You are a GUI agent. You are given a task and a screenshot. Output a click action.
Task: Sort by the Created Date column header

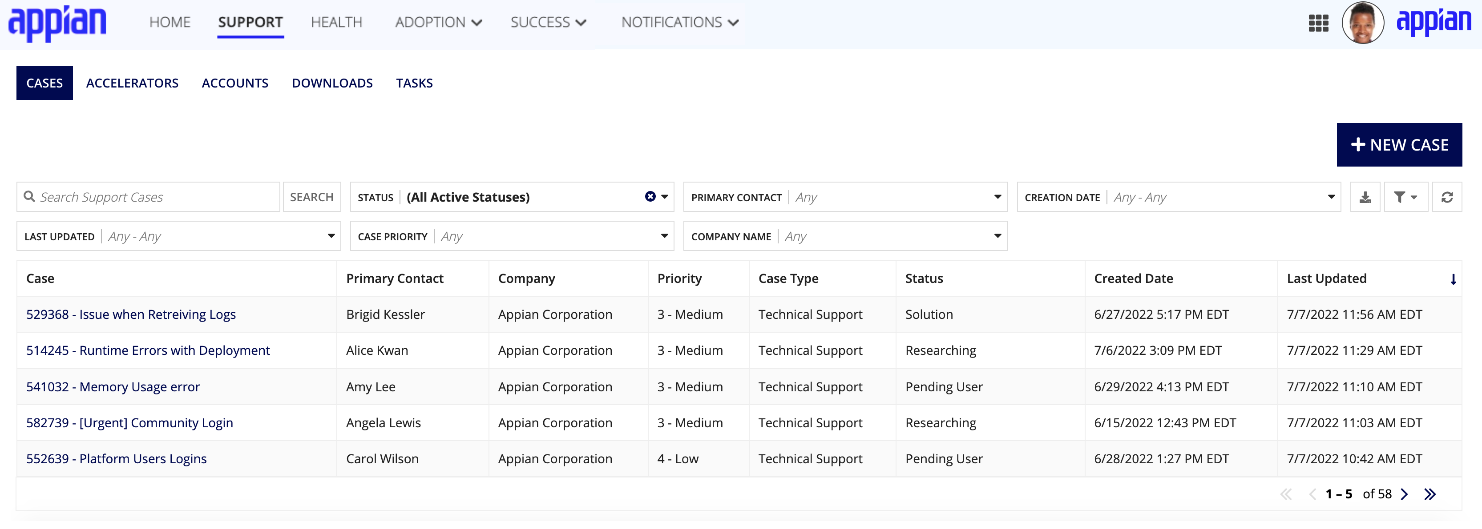(x=1133, y=278)
